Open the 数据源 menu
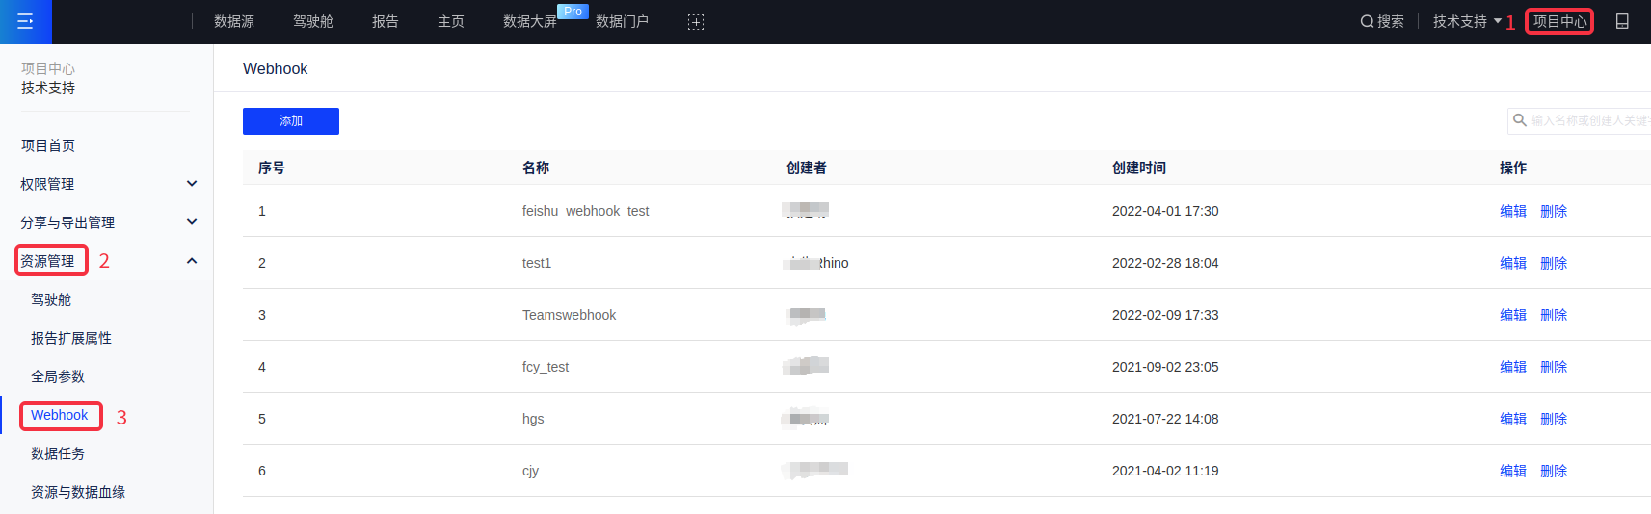 [234, 21]
